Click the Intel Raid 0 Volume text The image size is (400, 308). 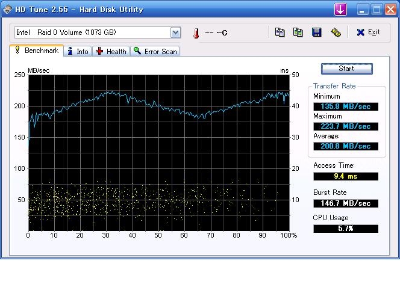[66, 32]
